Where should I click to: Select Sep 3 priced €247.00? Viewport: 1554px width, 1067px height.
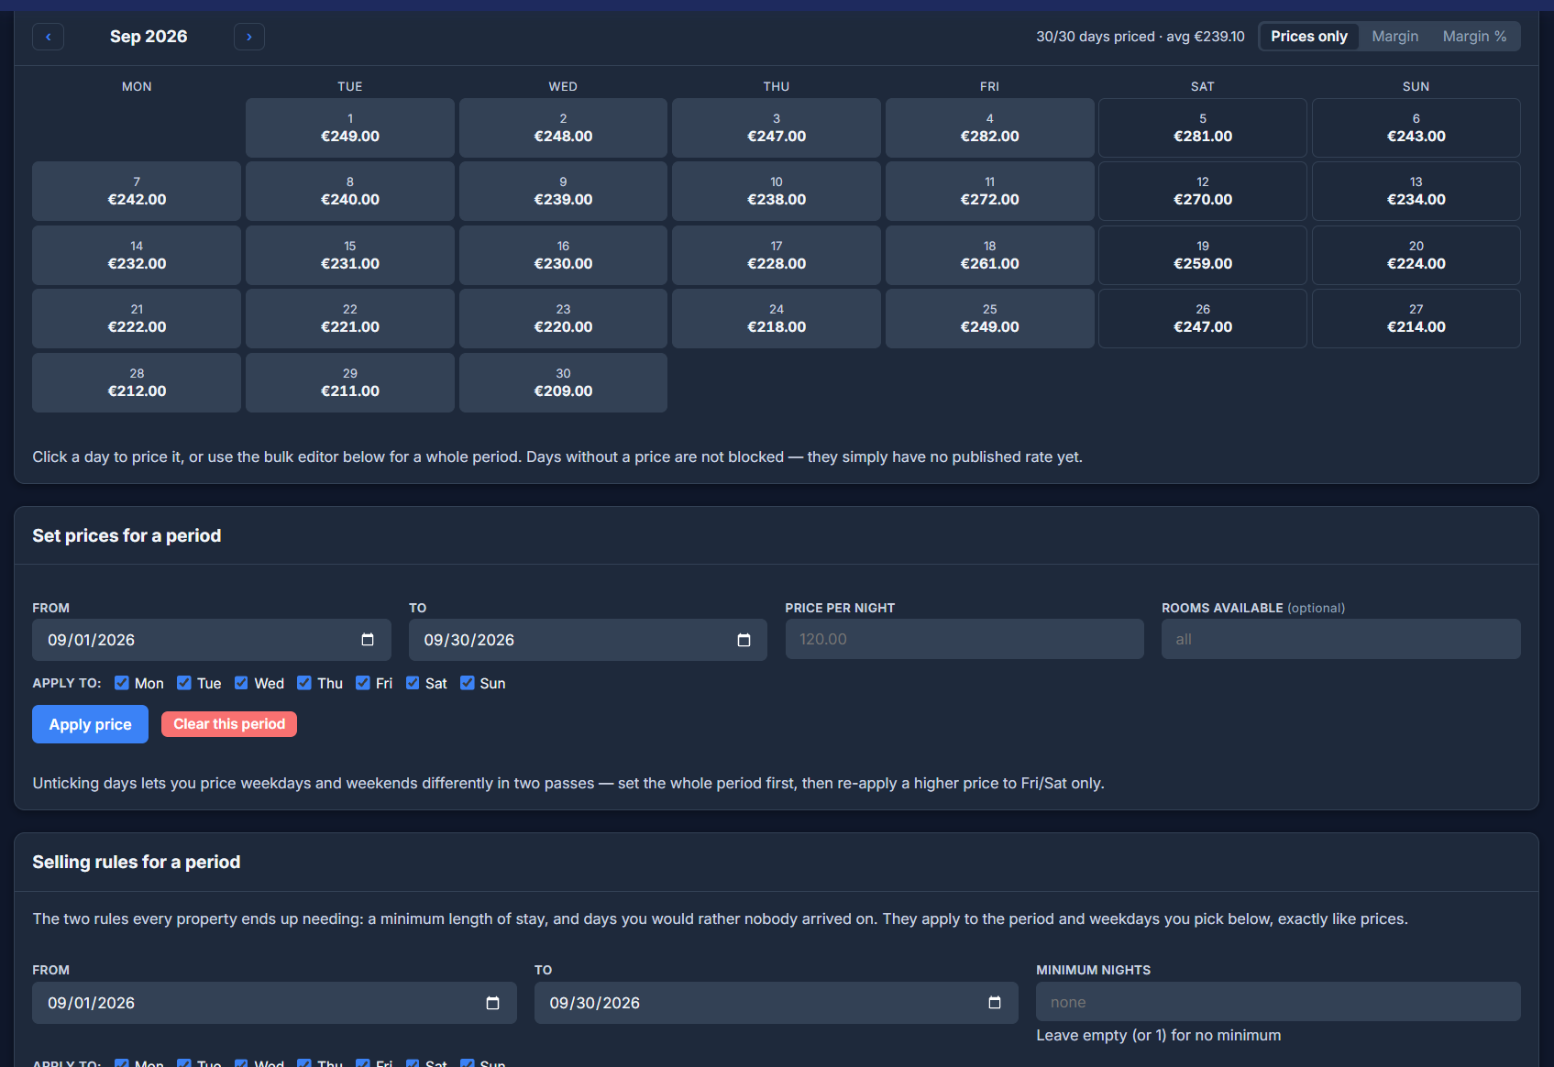pyautogui.click(x=777, y=127)
